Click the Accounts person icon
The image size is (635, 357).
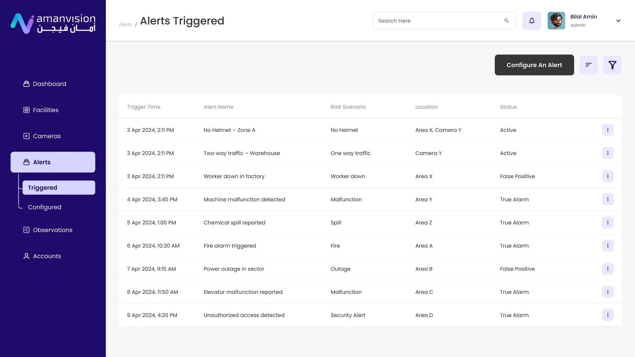26,256
